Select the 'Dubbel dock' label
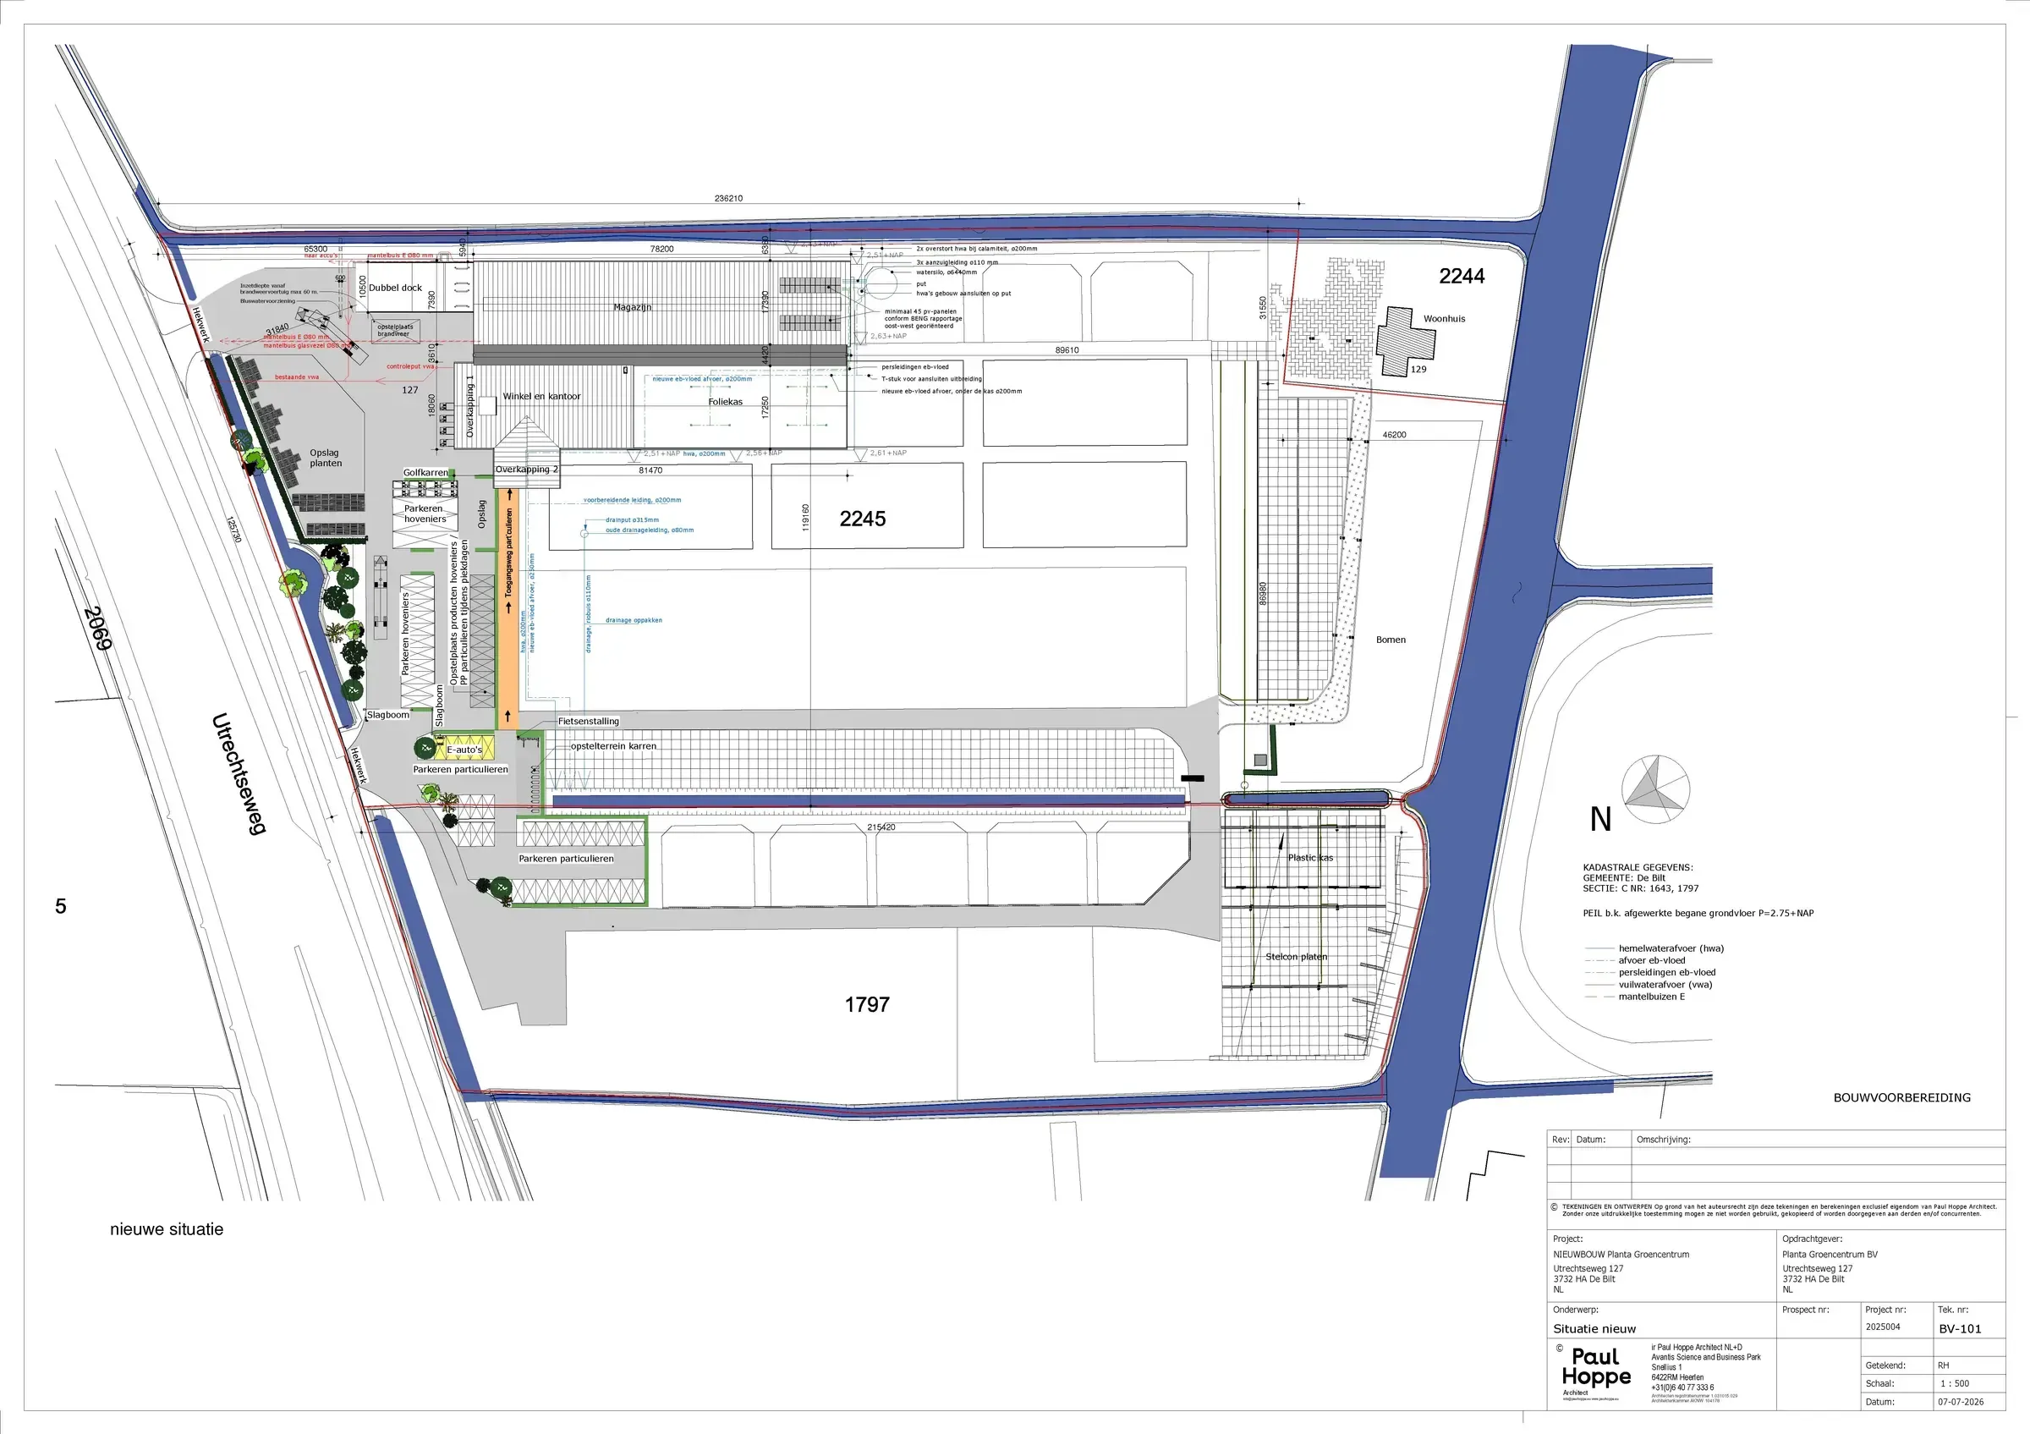The image size is (2030, 1434). point(395,288)
